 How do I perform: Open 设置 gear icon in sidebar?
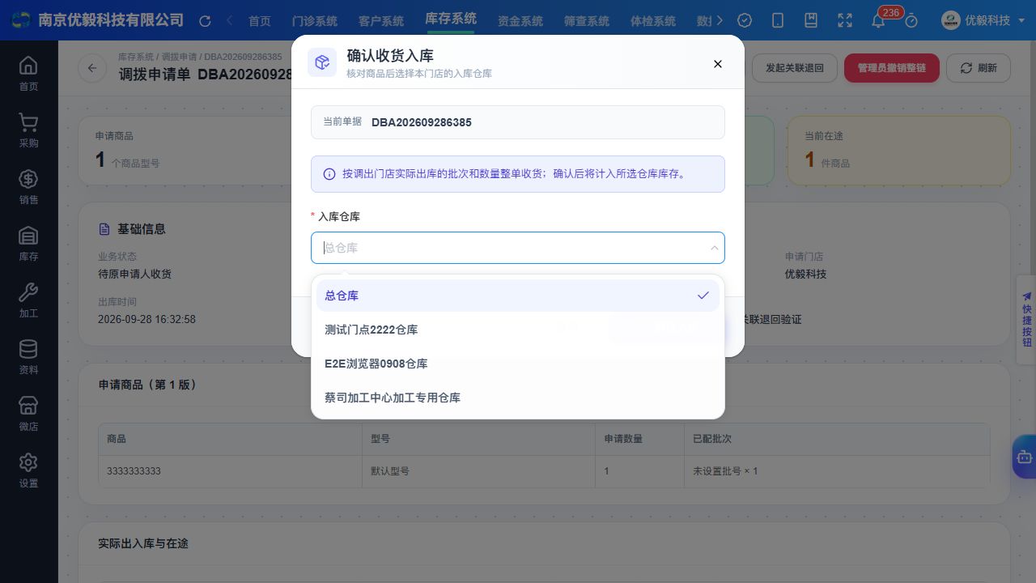coord(28,470)
